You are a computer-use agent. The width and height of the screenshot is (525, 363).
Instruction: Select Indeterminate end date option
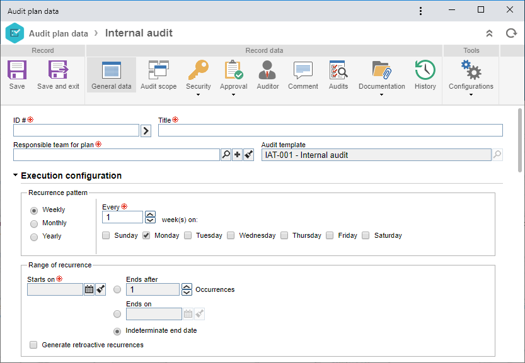coord(117,332)
